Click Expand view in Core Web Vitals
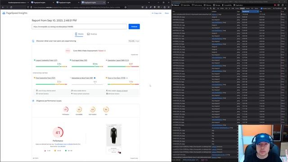The width and height of the screenshot is (288, 162). point(134,54)
